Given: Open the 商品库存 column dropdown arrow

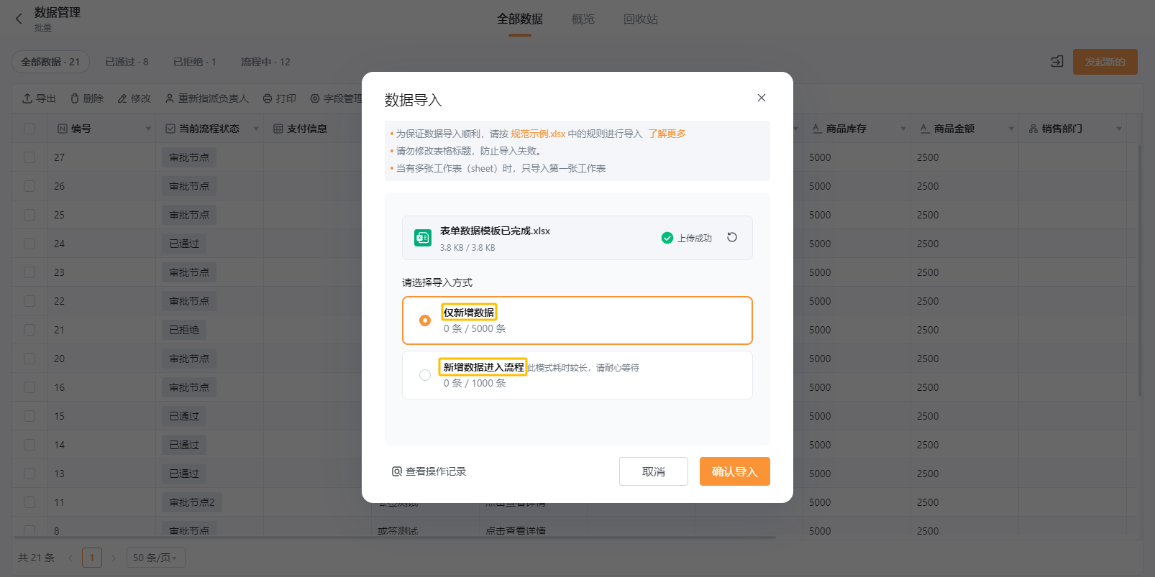Looking at the screenshot, I should click(903, 129).
